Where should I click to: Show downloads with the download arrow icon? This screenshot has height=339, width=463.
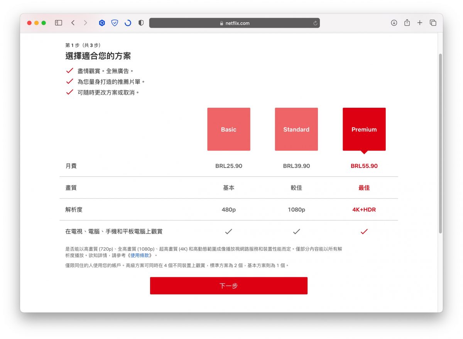click(394, 23)
